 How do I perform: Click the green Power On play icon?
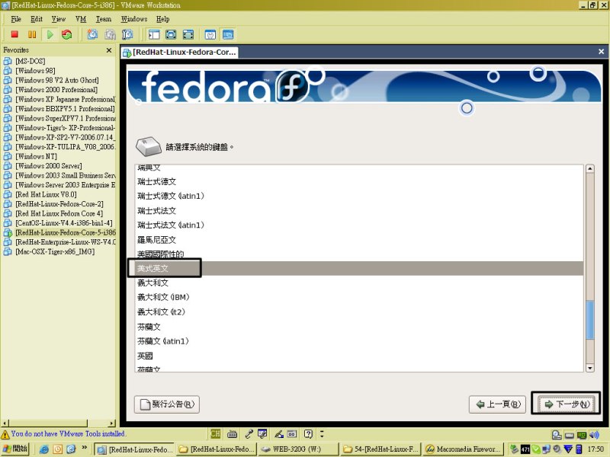[x=50, y=34]
